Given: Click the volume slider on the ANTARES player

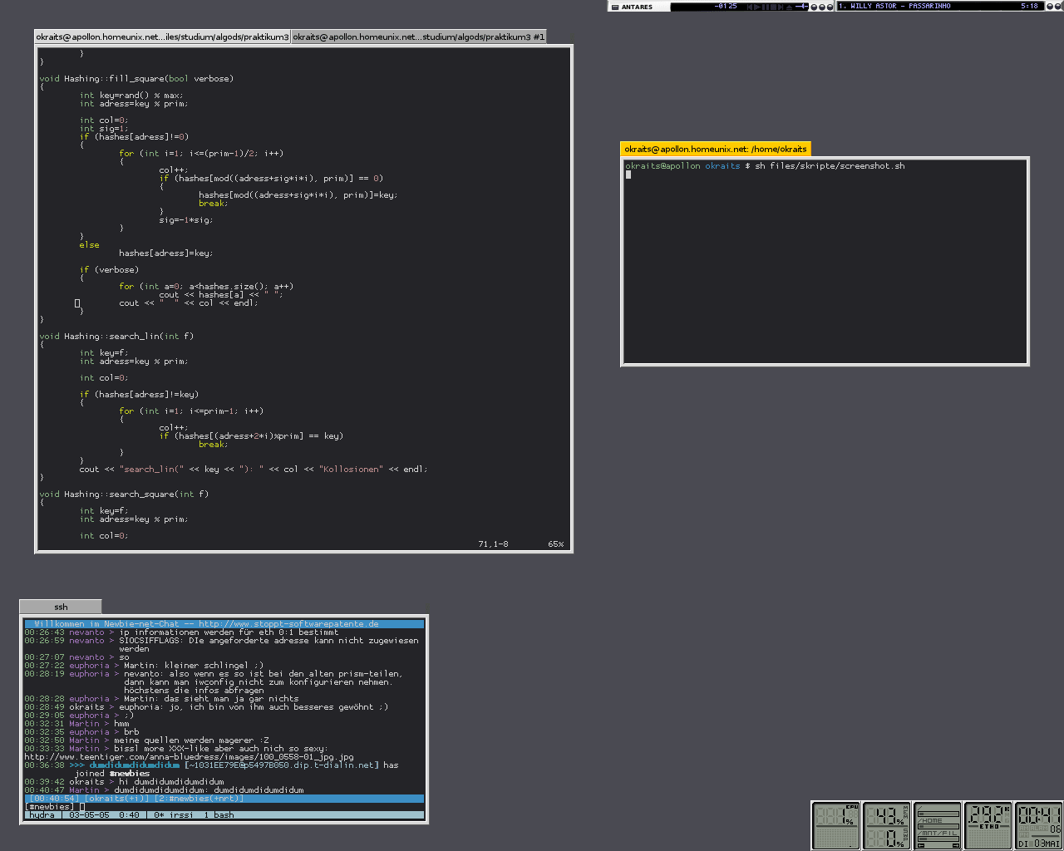Looking at the screenshot, I should pos(802,7).
